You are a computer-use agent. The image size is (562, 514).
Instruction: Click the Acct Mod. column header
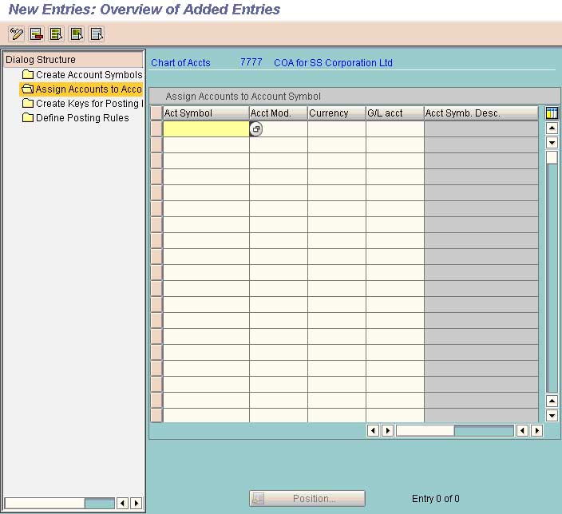[x=279, y=113]
